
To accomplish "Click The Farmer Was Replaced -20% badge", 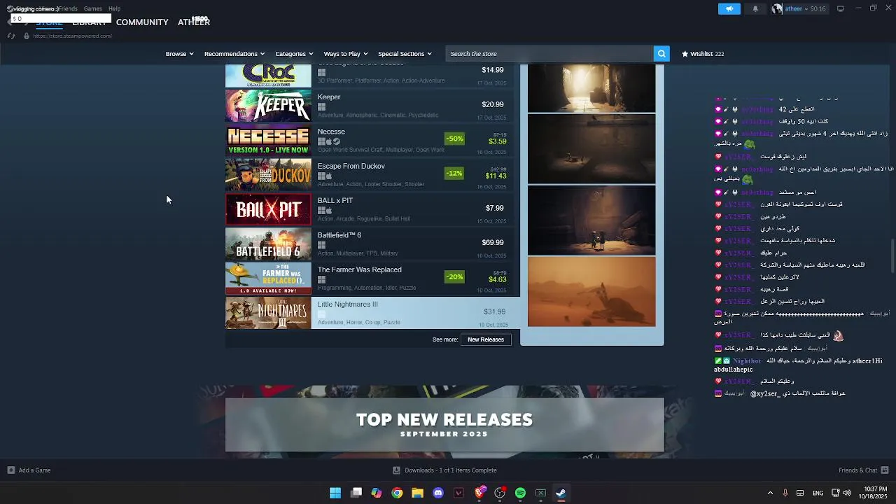I will 454,276.
